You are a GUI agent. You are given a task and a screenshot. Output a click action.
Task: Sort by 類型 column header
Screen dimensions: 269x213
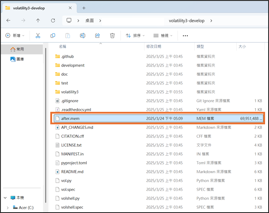click(x=200, y=46)
